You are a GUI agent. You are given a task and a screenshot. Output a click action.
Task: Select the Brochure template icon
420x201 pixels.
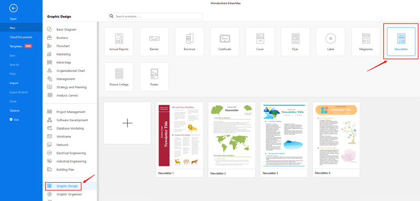(x=190, y=38)
